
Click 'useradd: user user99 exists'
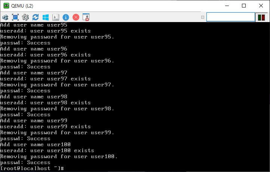pyautogui.click(x=46, y=127)
